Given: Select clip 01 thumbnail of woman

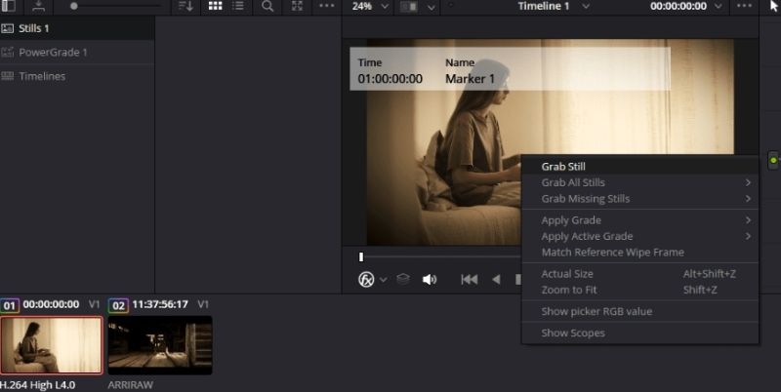Looking at the screenshot, I should point(52,345).
